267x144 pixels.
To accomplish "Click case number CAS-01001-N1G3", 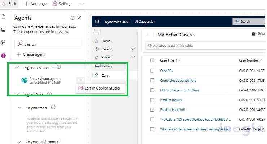I will (252, 71).
